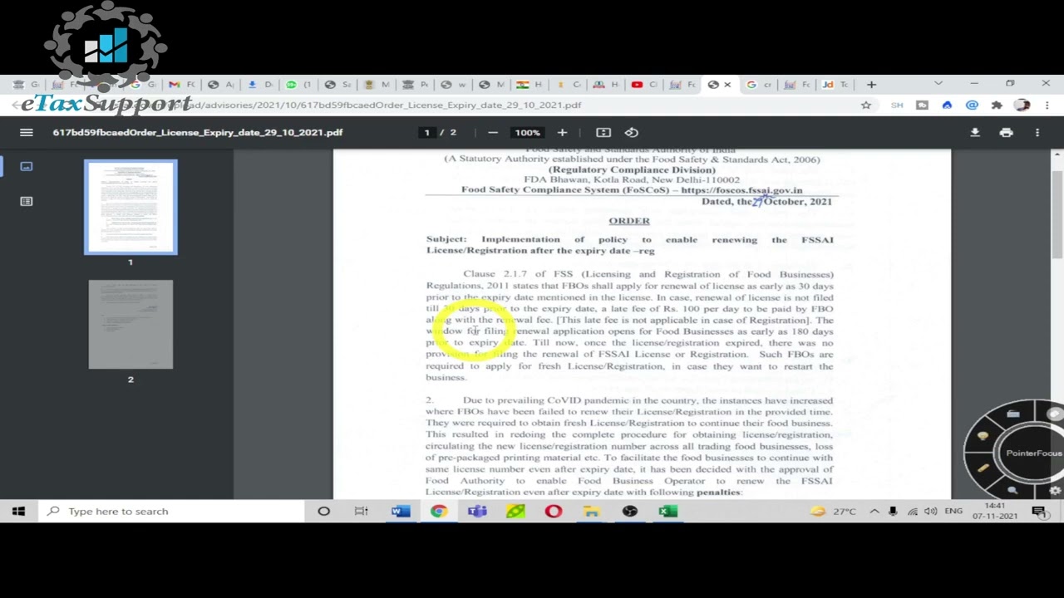Print the PDF document
The width and height of the screenshot is (1064, 598).
pos(1007,132)
